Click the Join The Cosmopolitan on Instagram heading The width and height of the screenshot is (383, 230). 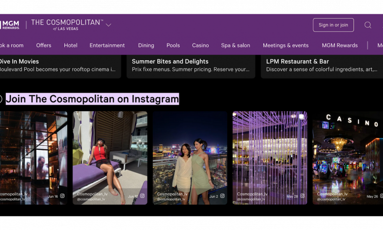pos(92,99)
